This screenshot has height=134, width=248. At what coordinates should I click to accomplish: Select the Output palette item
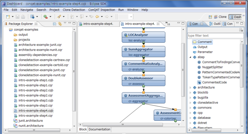click(200, 47)
